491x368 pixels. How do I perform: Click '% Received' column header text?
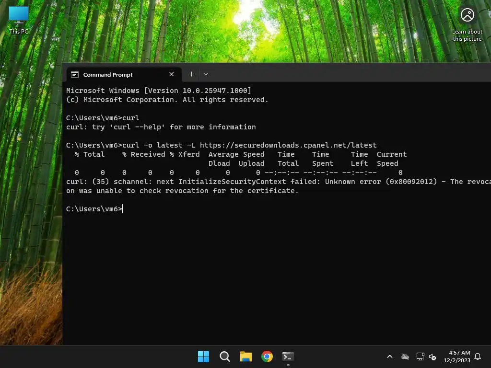[144, 154]
